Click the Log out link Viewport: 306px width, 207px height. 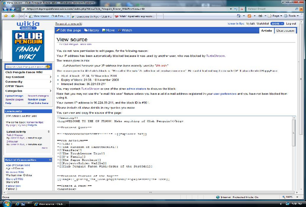pos(291,23)
